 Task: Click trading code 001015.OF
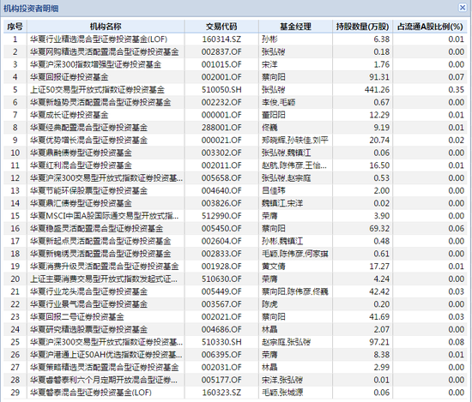[221, 64]
